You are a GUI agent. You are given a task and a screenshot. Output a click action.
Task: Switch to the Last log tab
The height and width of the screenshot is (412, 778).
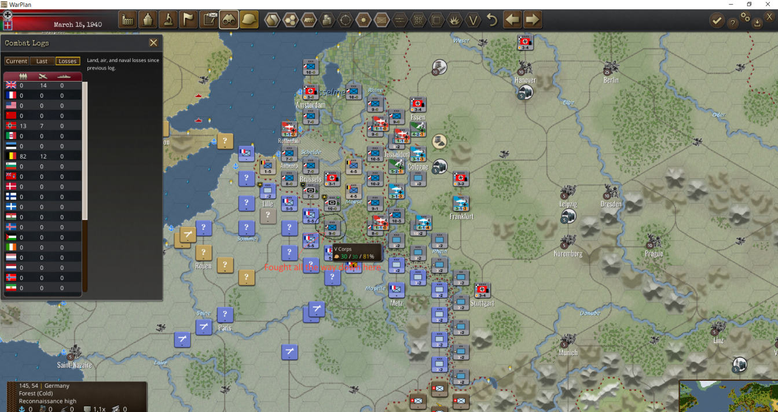pyautogui.click(x=42, y=61)
